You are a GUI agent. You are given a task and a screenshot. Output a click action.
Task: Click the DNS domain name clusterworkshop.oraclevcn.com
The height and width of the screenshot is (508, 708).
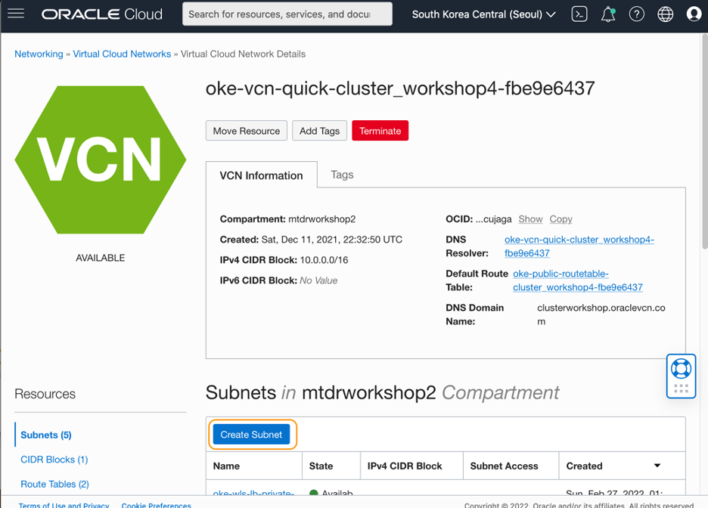click(601, 314)
